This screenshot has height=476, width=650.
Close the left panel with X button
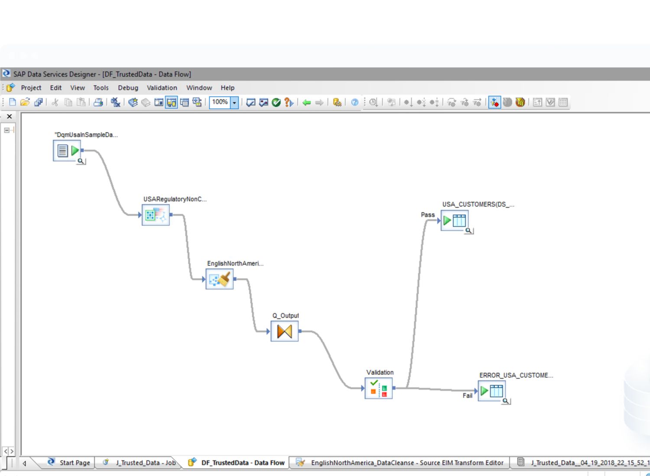pyautogui.click(x=9, y=116)
